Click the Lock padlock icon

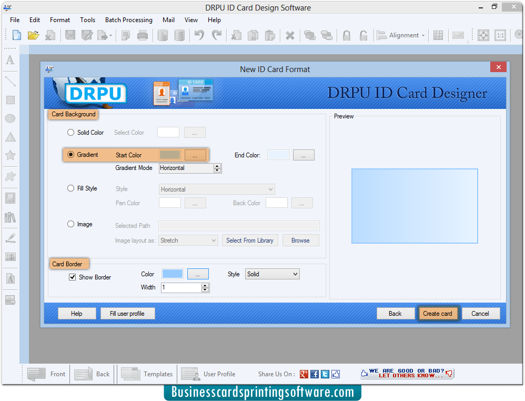pos(347,35)
